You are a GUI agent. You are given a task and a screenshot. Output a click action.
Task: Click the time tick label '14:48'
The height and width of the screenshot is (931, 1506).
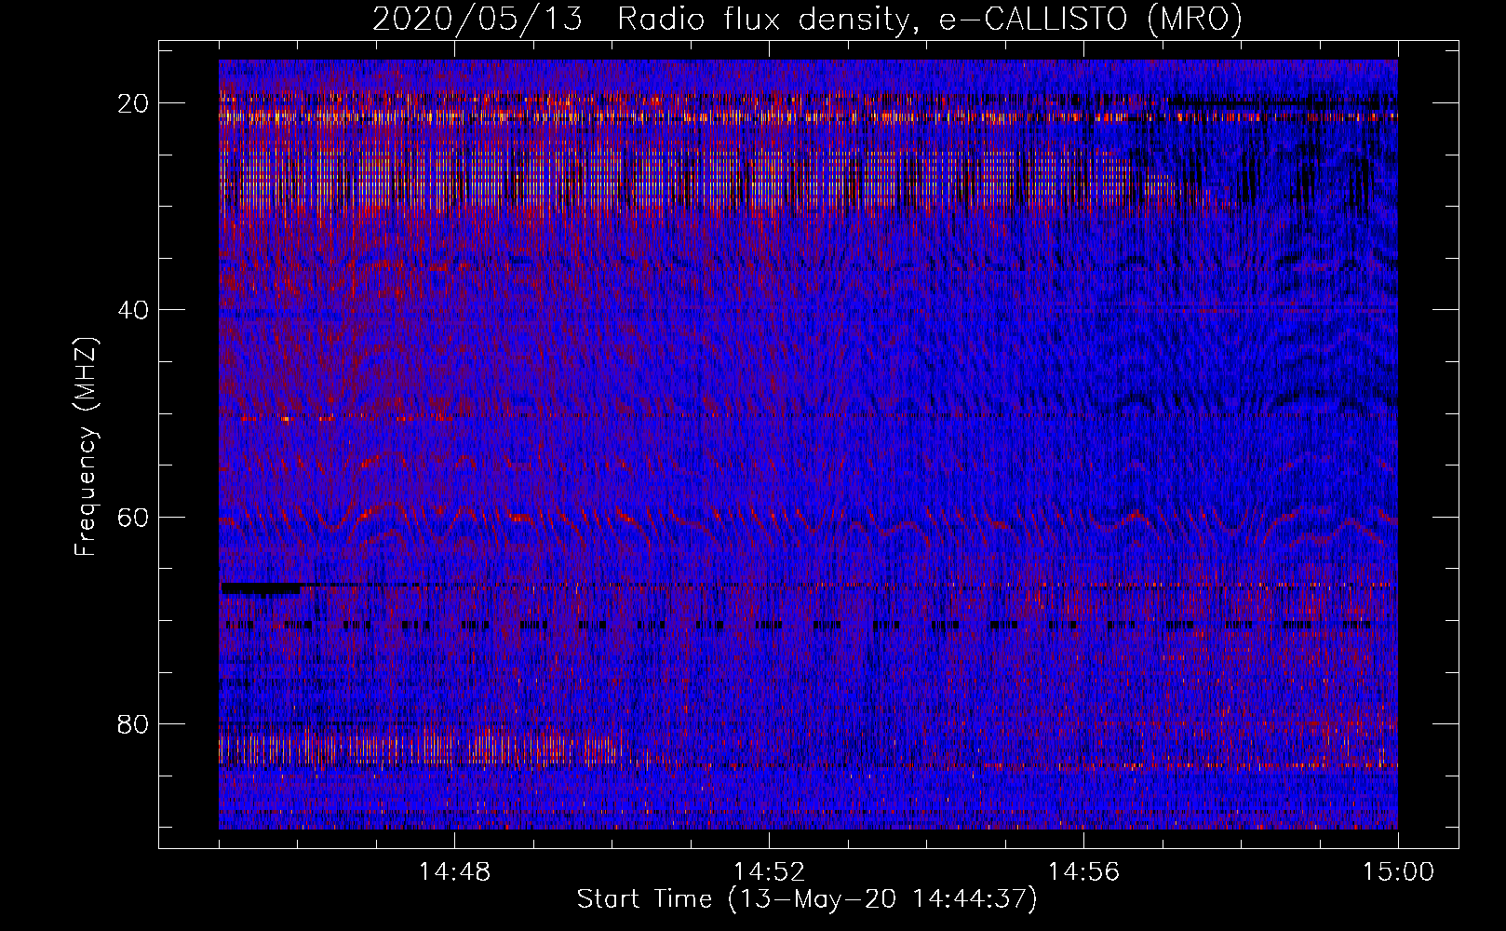click(454, 872)
